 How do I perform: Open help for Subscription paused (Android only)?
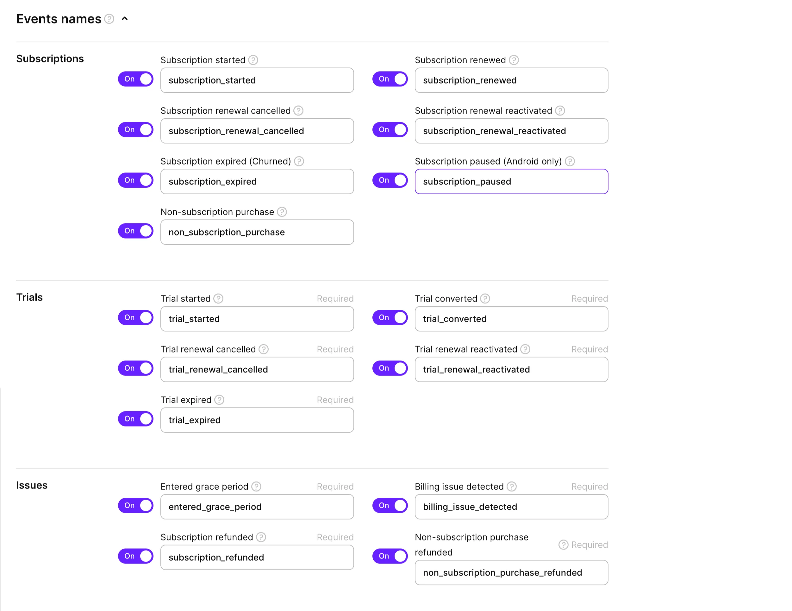(x=569, y=161)
